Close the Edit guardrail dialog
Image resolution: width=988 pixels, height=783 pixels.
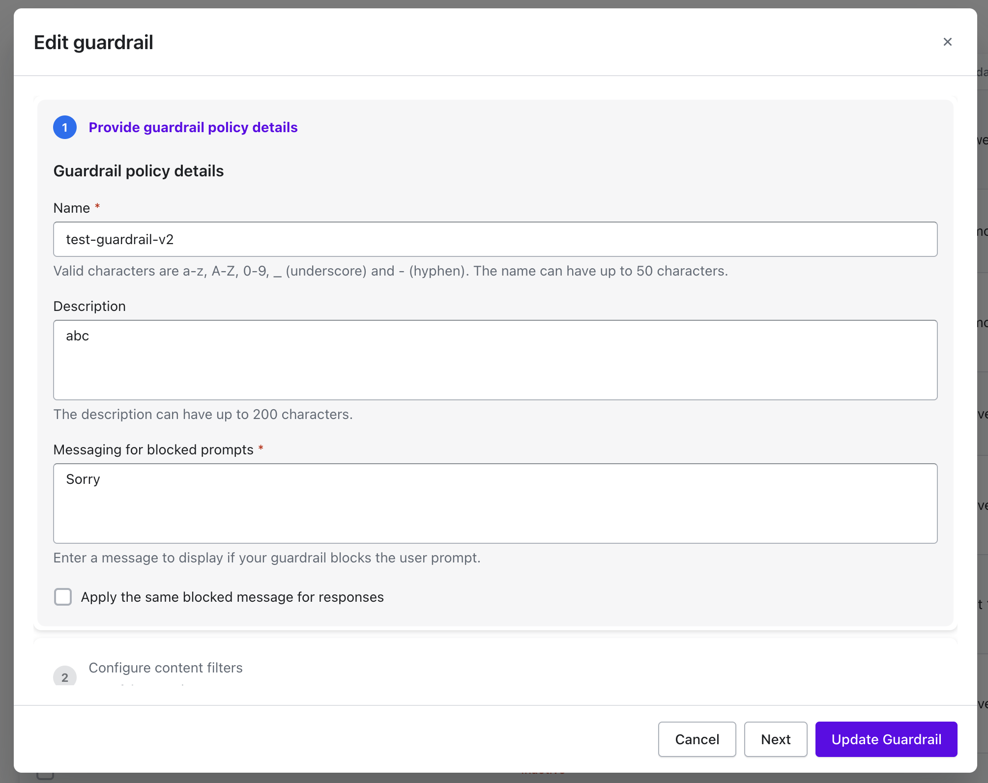click(x=947, y=42)
